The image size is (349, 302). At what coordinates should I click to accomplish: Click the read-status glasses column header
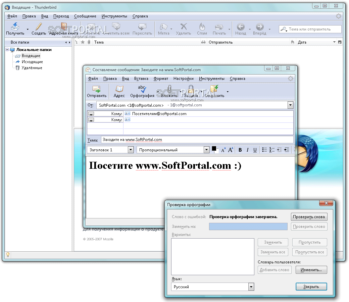[203, 42]
